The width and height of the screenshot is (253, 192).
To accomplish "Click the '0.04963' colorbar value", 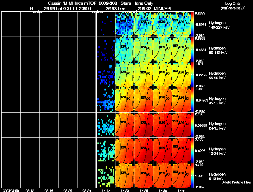I will pyautogui.click(x=202, y=100).
